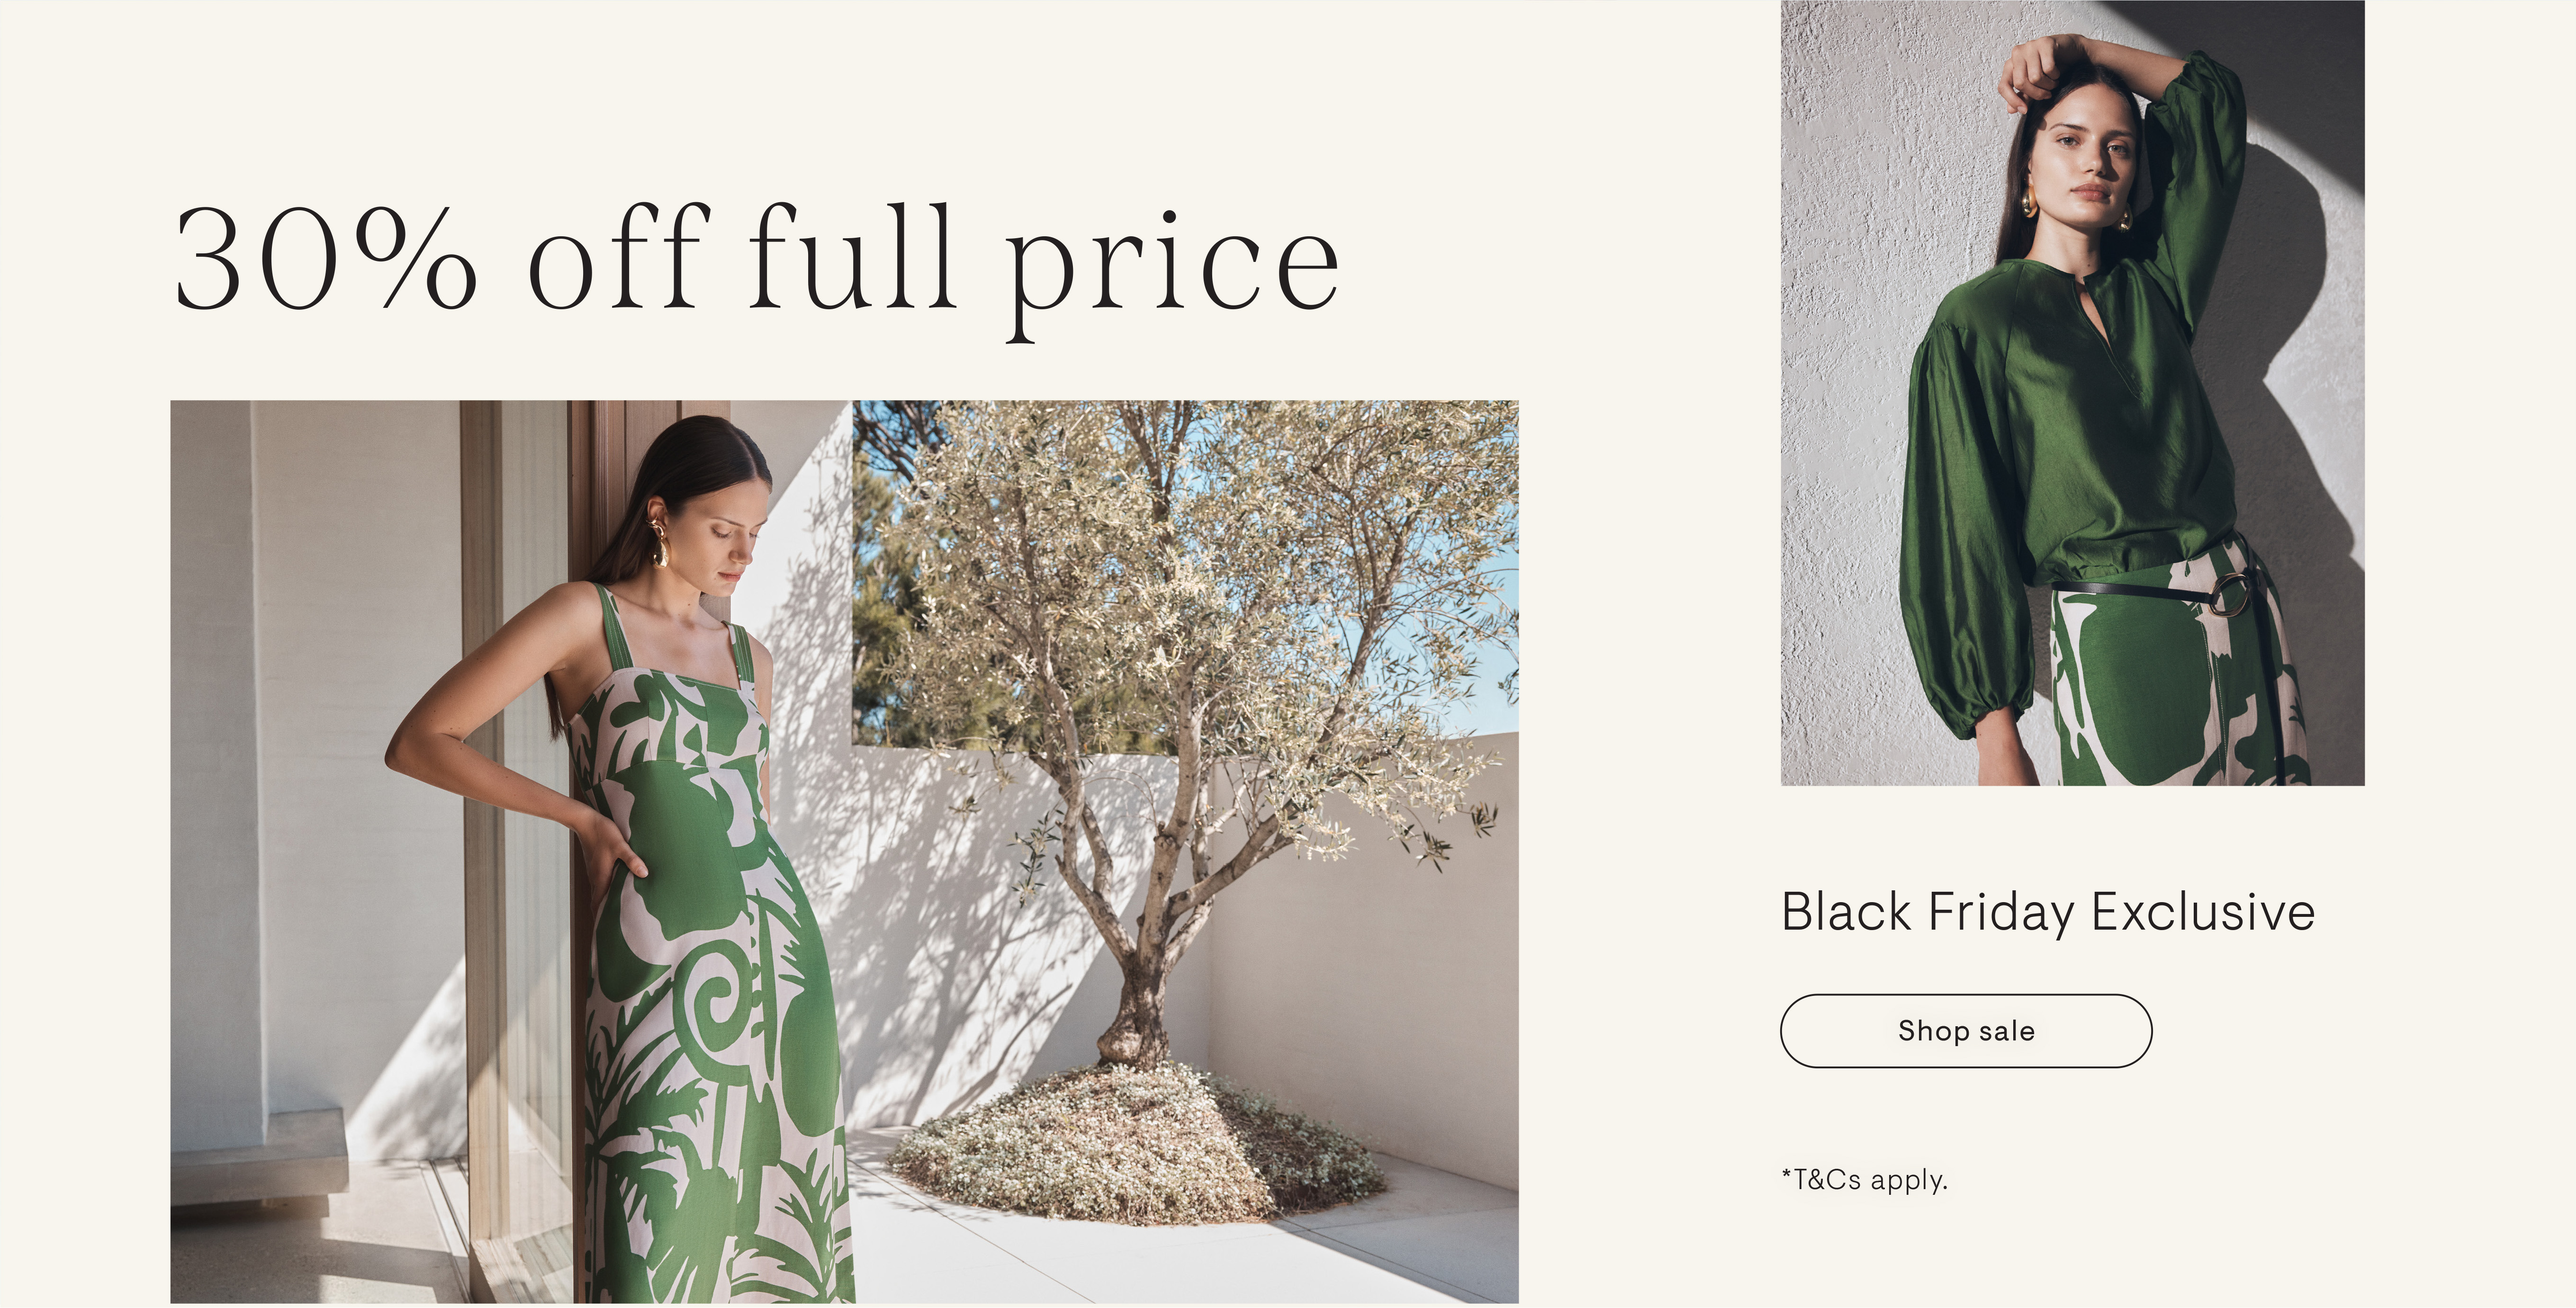
Task: Select the Black Friday Exclusive heading
Action: (x=2047, y=912)
